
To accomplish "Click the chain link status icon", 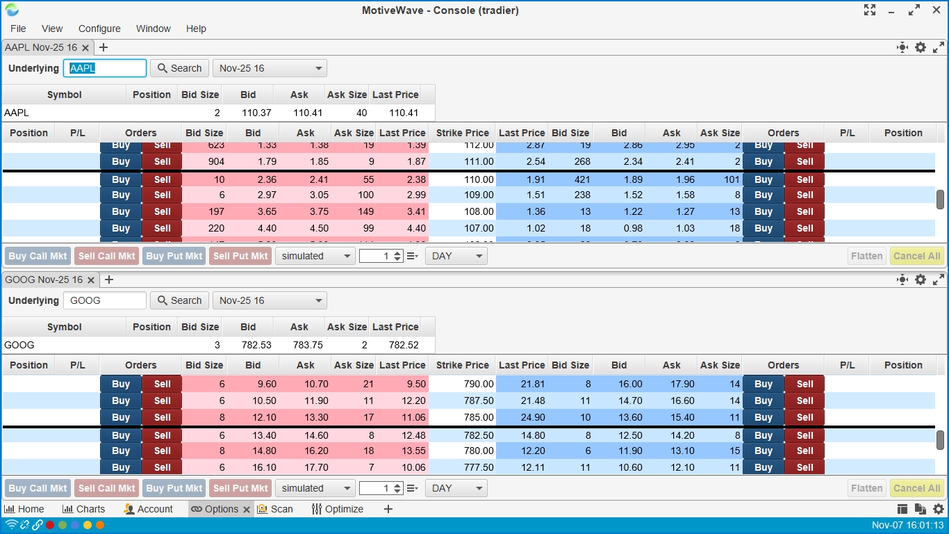I will point(38,525).
